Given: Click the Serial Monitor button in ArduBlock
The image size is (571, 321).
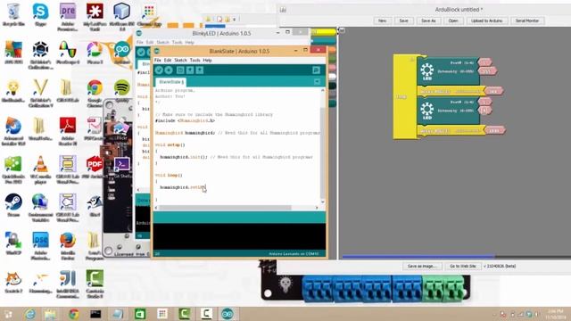Looking at the screenshot, I should [x=527, y=21].
